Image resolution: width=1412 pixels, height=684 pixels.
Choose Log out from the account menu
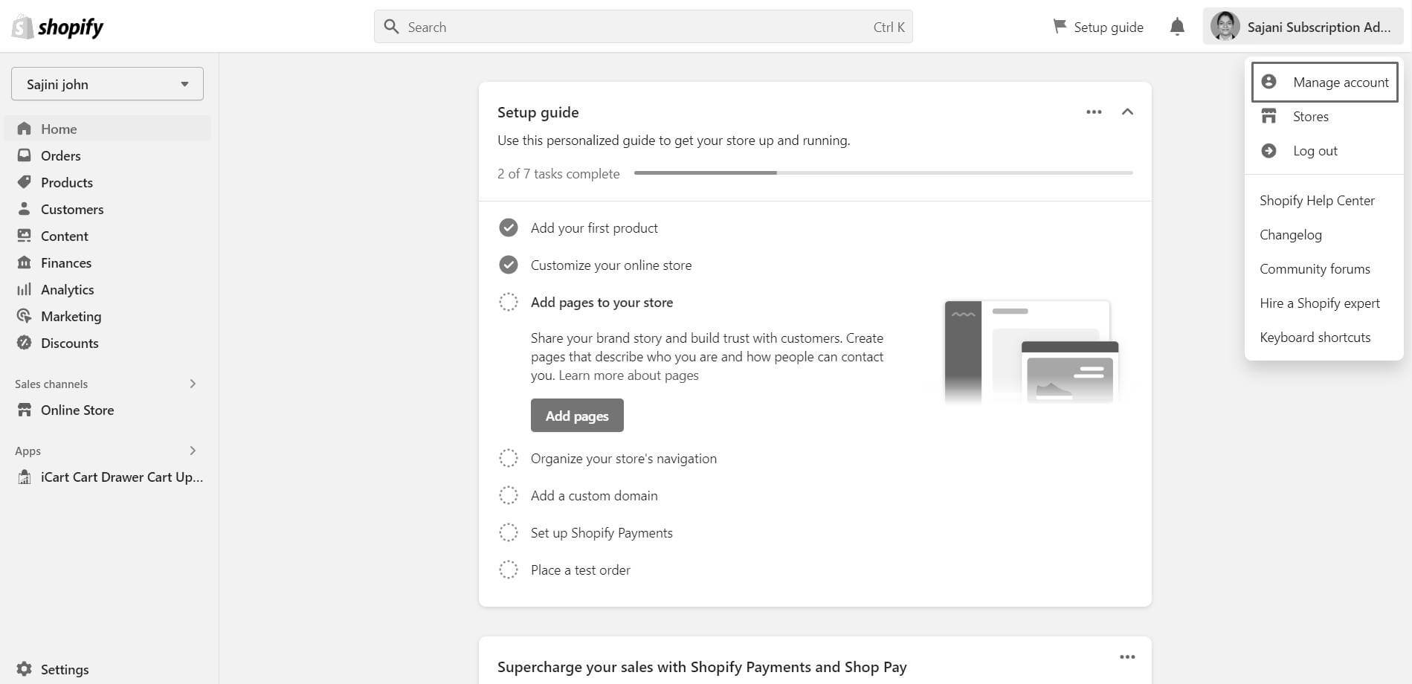pyautogui.click(x=1315, y=150)
